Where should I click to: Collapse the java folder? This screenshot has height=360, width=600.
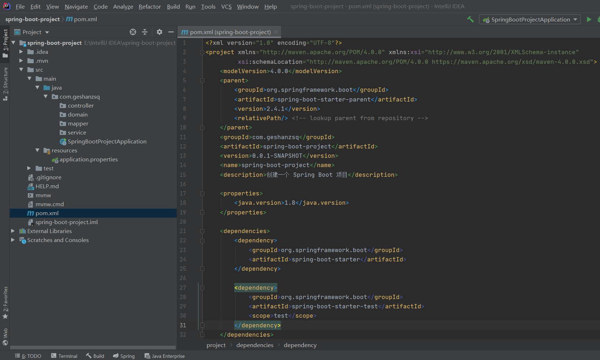pos(37,87)
